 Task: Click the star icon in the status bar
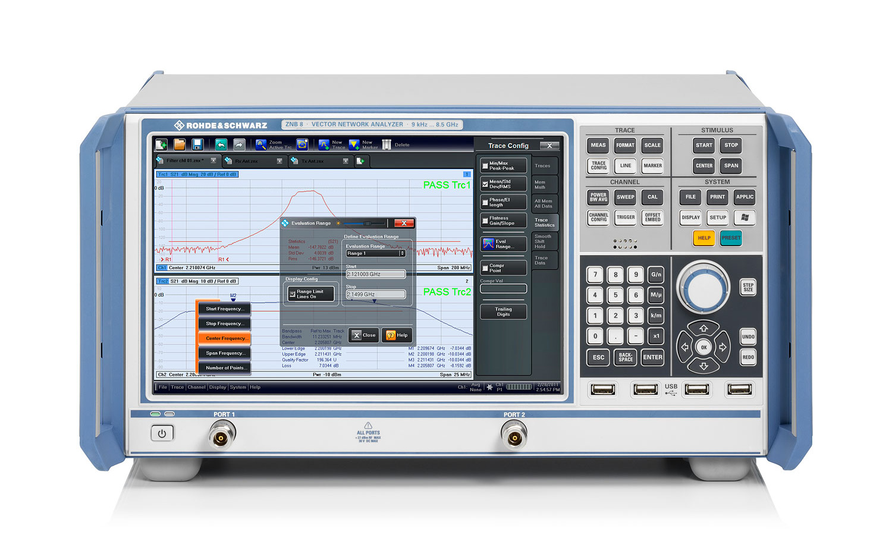489,387
